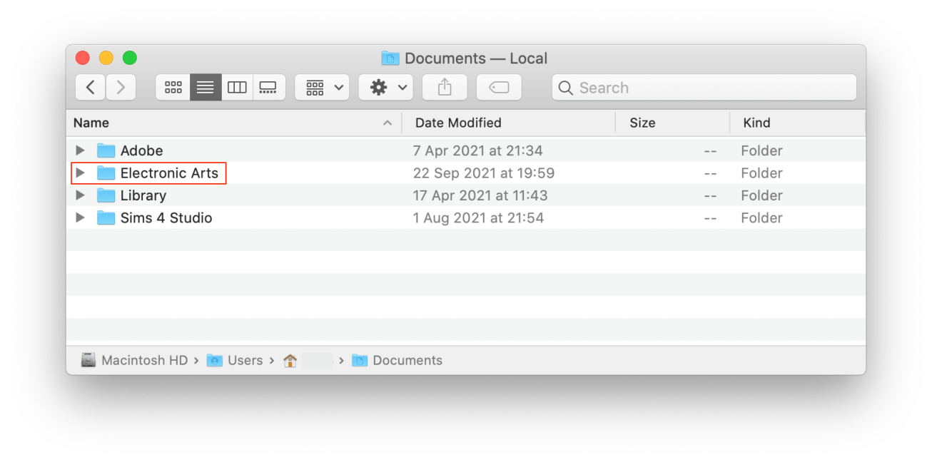Click the Forward navigation arrow

[120, 87]
